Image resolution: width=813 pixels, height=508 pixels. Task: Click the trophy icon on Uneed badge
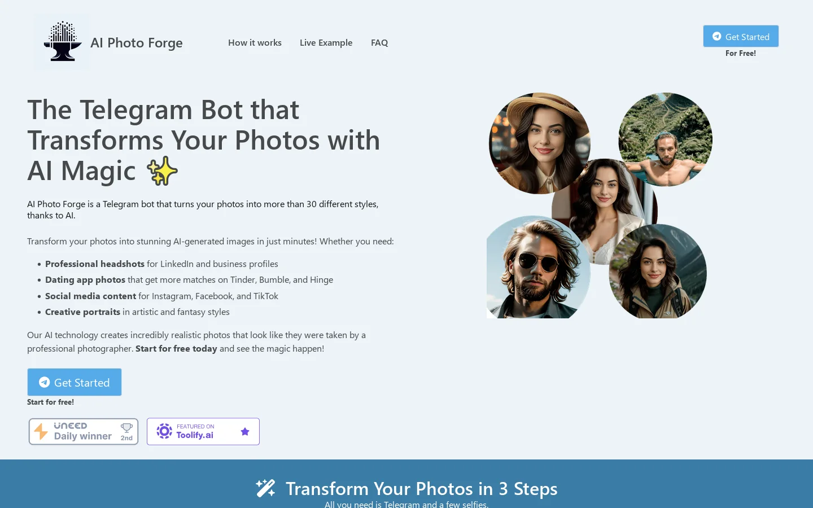click(x=126, y=428)
